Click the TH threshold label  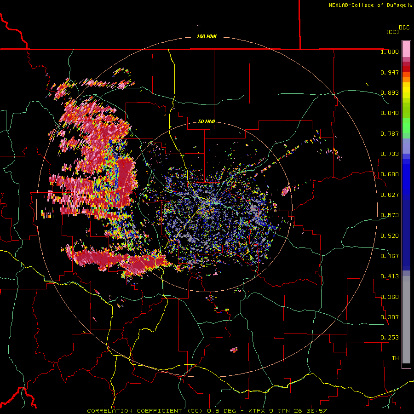[x=395, y=358]
